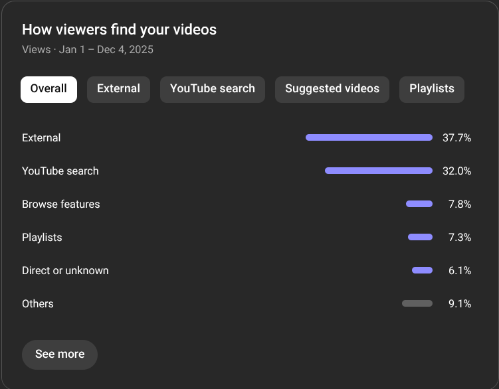Click the purple External percentage bar
Viewport: 499px width, 389px height.
point(369,137)
